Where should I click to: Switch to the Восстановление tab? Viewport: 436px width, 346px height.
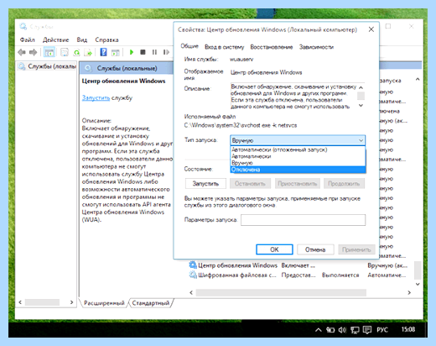[272, 47]
